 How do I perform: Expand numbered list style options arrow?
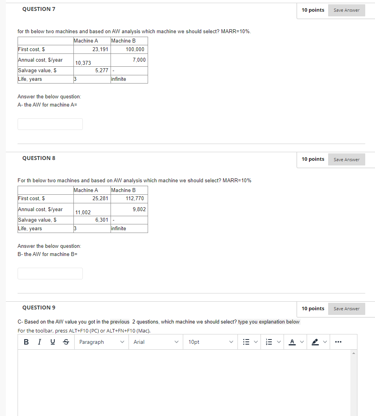(x=279, y=342)
